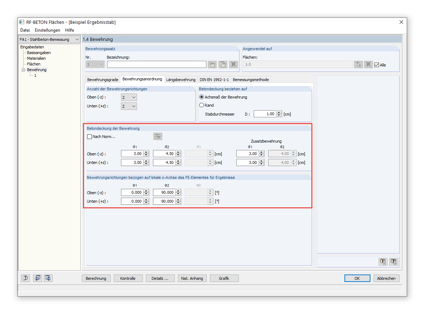Start the Berechnung button

(x=96, y=278)
